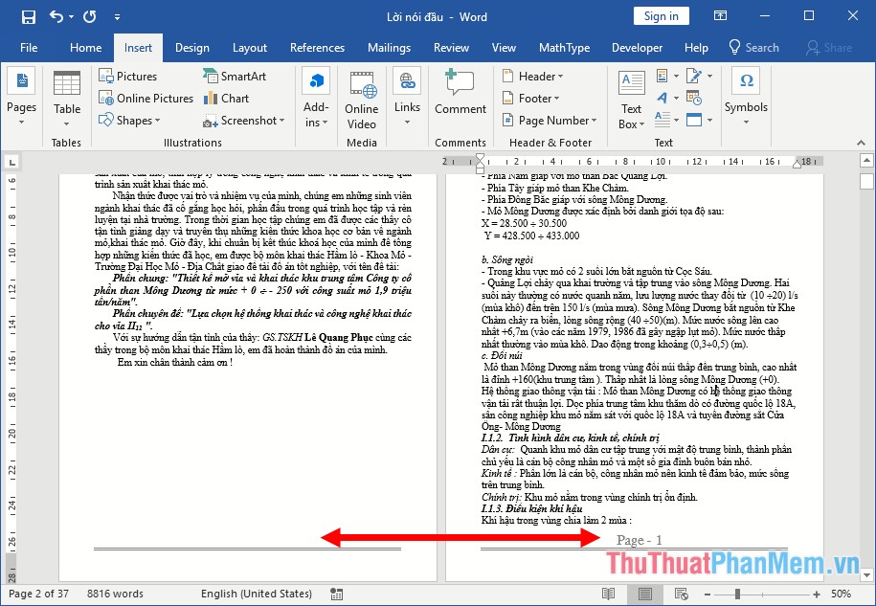Screen dimensions: 876x606
Task: Open the MathType tab
Action: pyautogui.click(x=565, y=47)
